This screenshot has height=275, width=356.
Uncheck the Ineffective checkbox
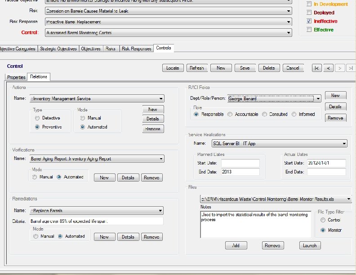309,21
